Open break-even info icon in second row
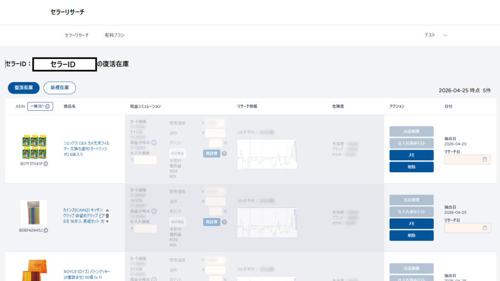This screenshot has height=281, width=500. point(154,211)
